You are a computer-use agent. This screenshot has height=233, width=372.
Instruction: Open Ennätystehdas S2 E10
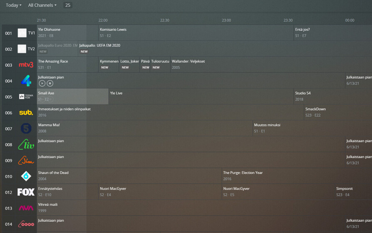click(67, 192)
